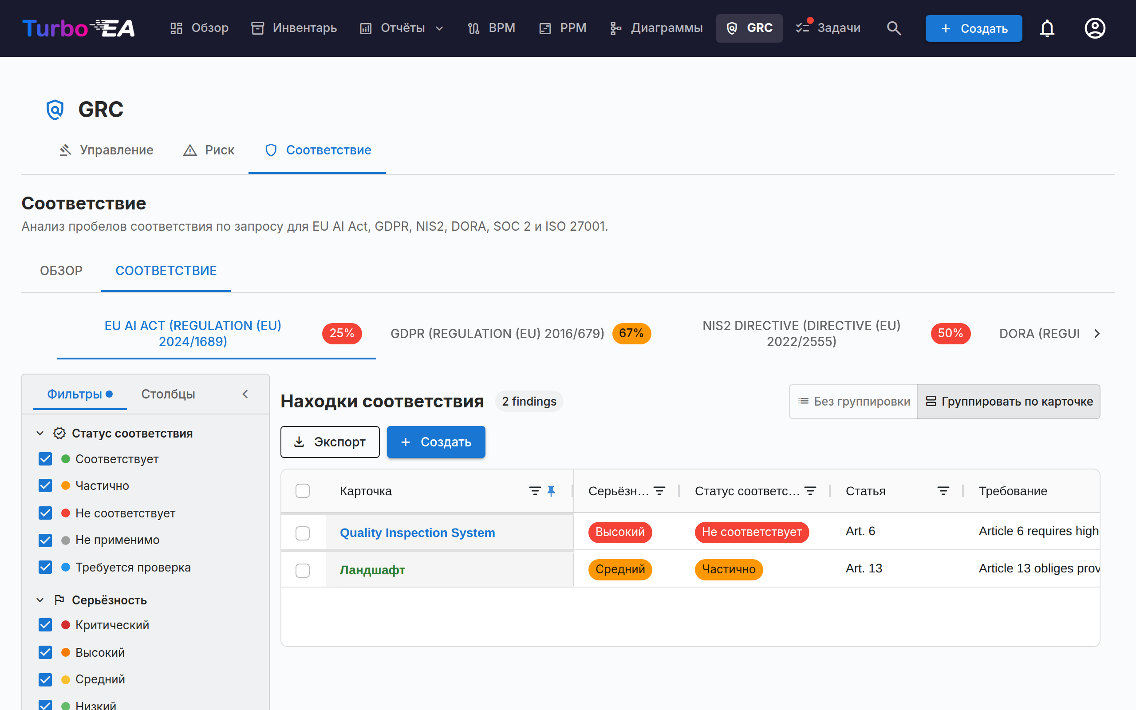The image size is (1136, 710).
Task: Switch to Управление tab
Action: pos(106,150)
